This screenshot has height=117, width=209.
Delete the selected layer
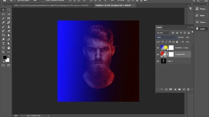(188, 89)
